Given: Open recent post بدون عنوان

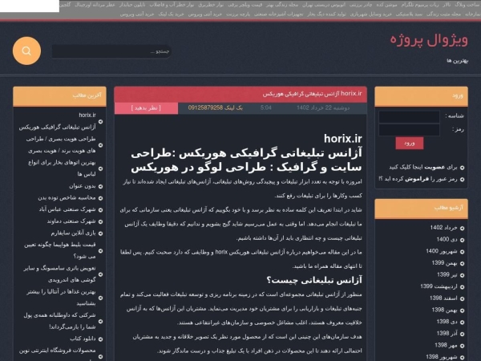Looking at the screenshot, I should pos(83,186).
